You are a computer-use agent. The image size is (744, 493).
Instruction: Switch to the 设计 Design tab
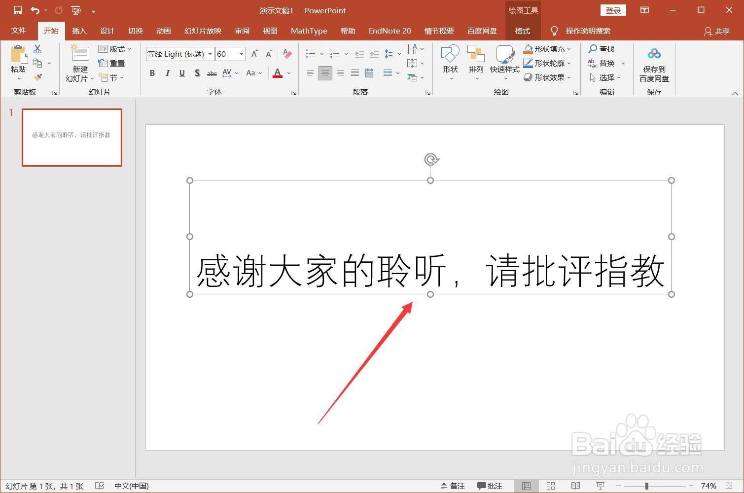107,31
